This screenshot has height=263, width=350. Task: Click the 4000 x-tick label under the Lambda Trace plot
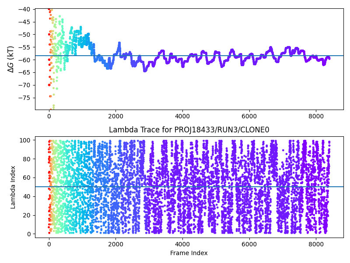[182, 244]
